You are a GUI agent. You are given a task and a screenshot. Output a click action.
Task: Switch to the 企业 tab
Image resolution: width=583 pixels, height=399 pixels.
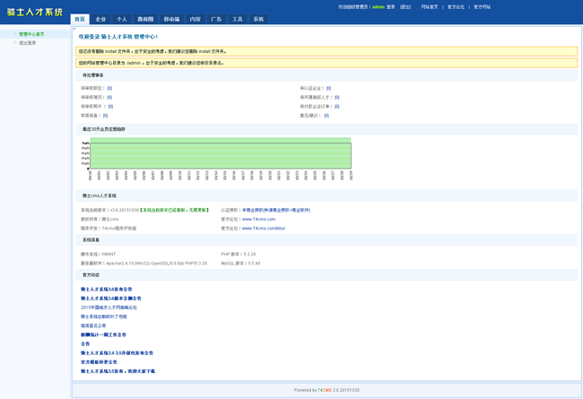[x=100, y=19]
